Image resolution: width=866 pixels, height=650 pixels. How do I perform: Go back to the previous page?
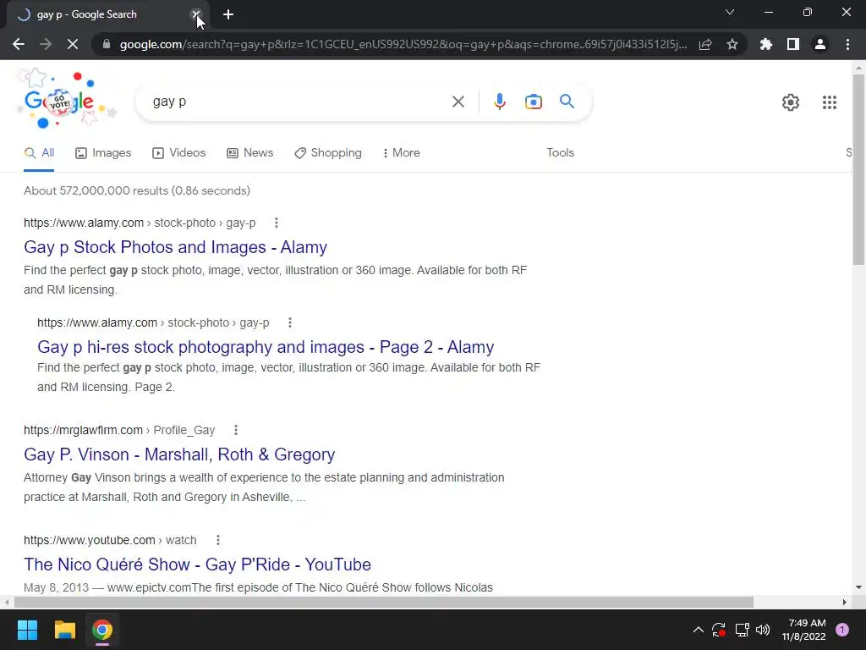tap(19, 44)
